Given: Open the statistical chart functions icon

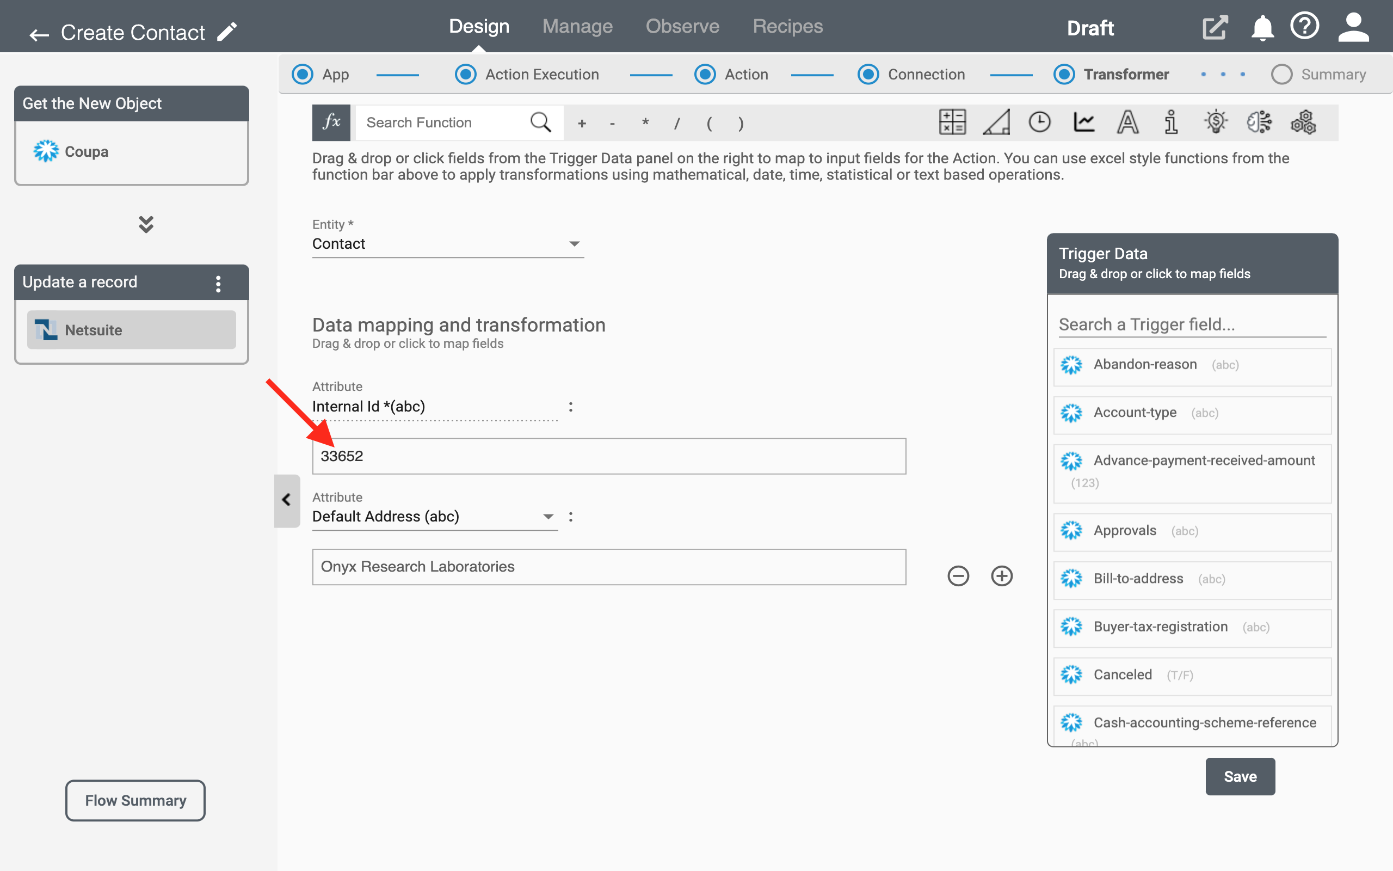Looking at the screenshot, I should [x=1084, y=122].
